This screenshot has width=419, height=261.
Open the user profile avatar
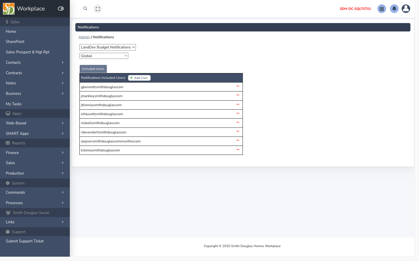[406, 9]
